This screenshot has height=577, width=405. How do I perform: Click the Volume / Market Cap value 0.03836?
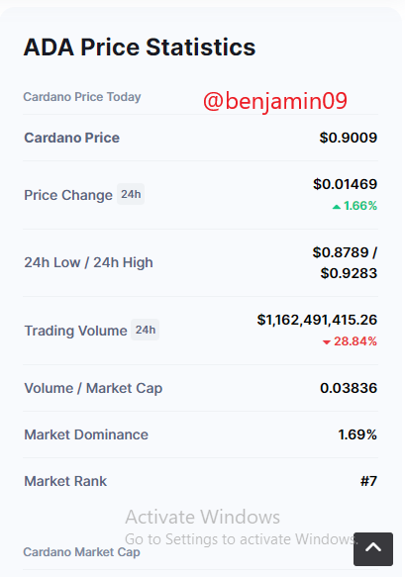click(x=349, y=388)
